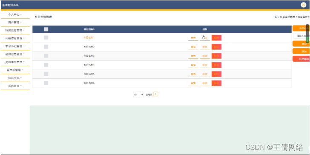
Task: Click 查看 for 科目名称1
Action: 193,38
